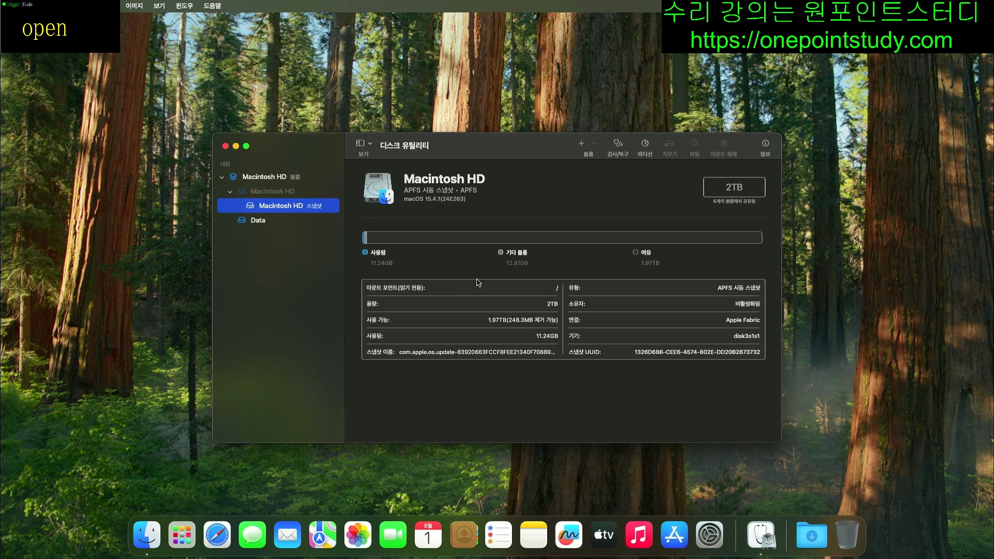The image size is (994, 559).
Task: Click the Unmount (마운트 해제) icon
Action: tap(724, 143)
